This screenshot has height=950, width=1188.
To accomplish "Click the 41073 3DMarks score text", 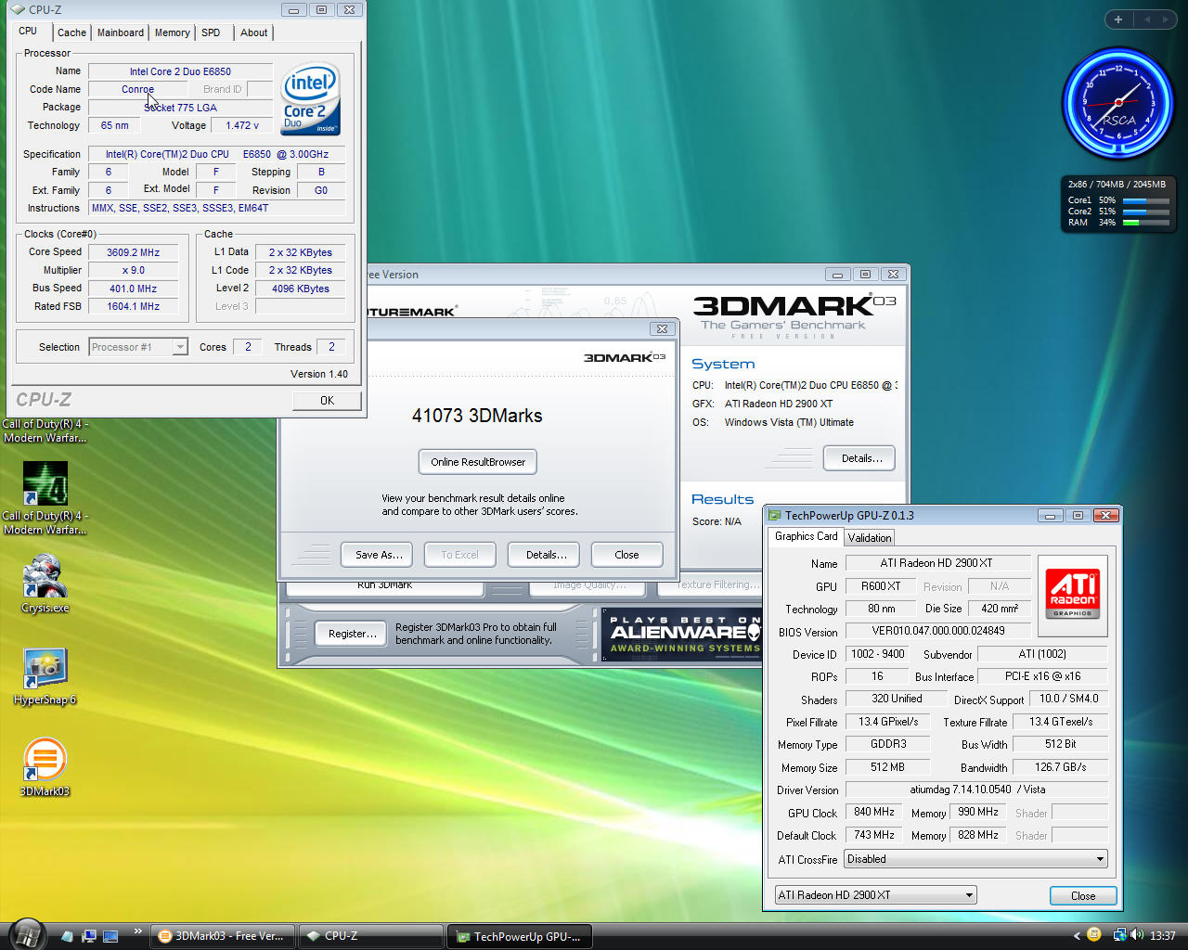I will pos(477,416).
